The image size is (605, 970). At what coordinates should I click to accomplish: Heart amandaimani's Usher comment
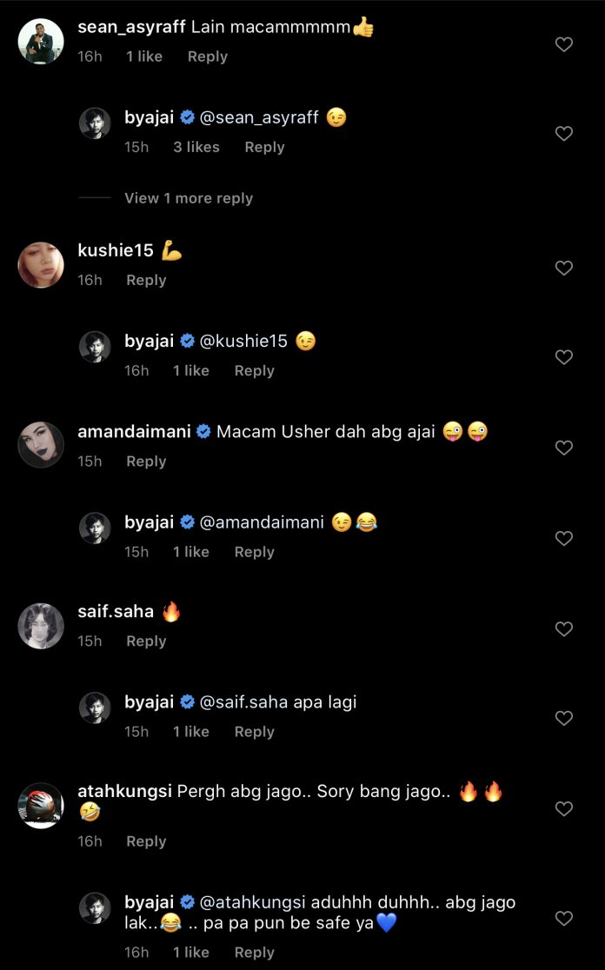coord(564,448)
